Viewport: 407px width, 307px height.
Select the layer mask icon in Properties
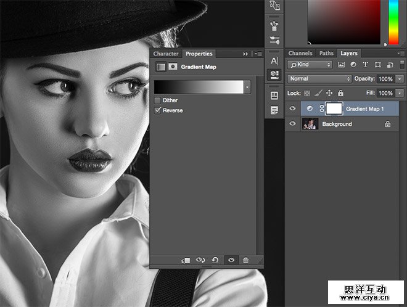(173, 67)
